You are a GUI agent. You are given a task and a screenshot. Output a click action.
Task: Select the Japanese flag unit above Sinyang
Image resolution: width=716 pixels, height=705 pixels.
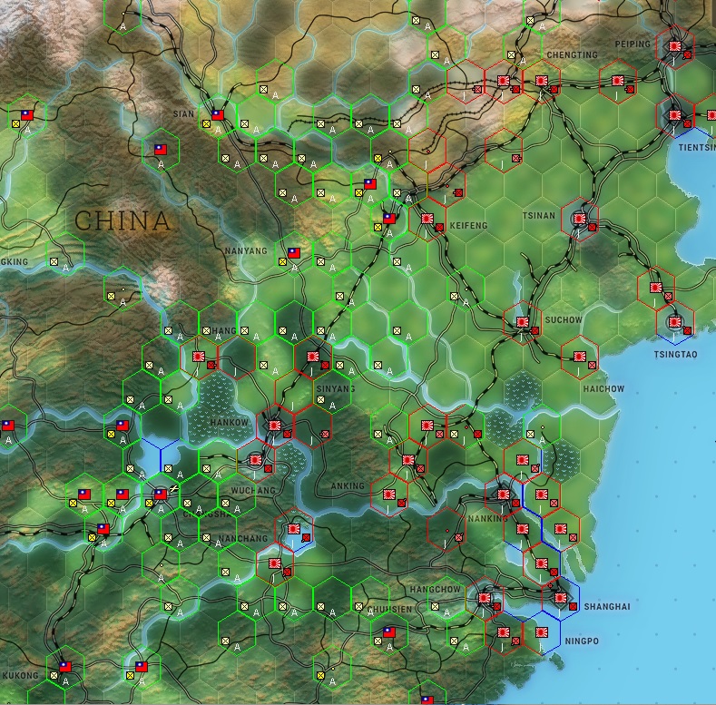tap(313, 357)
